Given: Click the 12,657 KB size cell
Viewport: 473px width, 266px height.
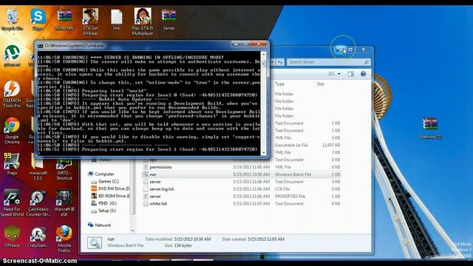Looking at the screenshot, I should [331, 145].
